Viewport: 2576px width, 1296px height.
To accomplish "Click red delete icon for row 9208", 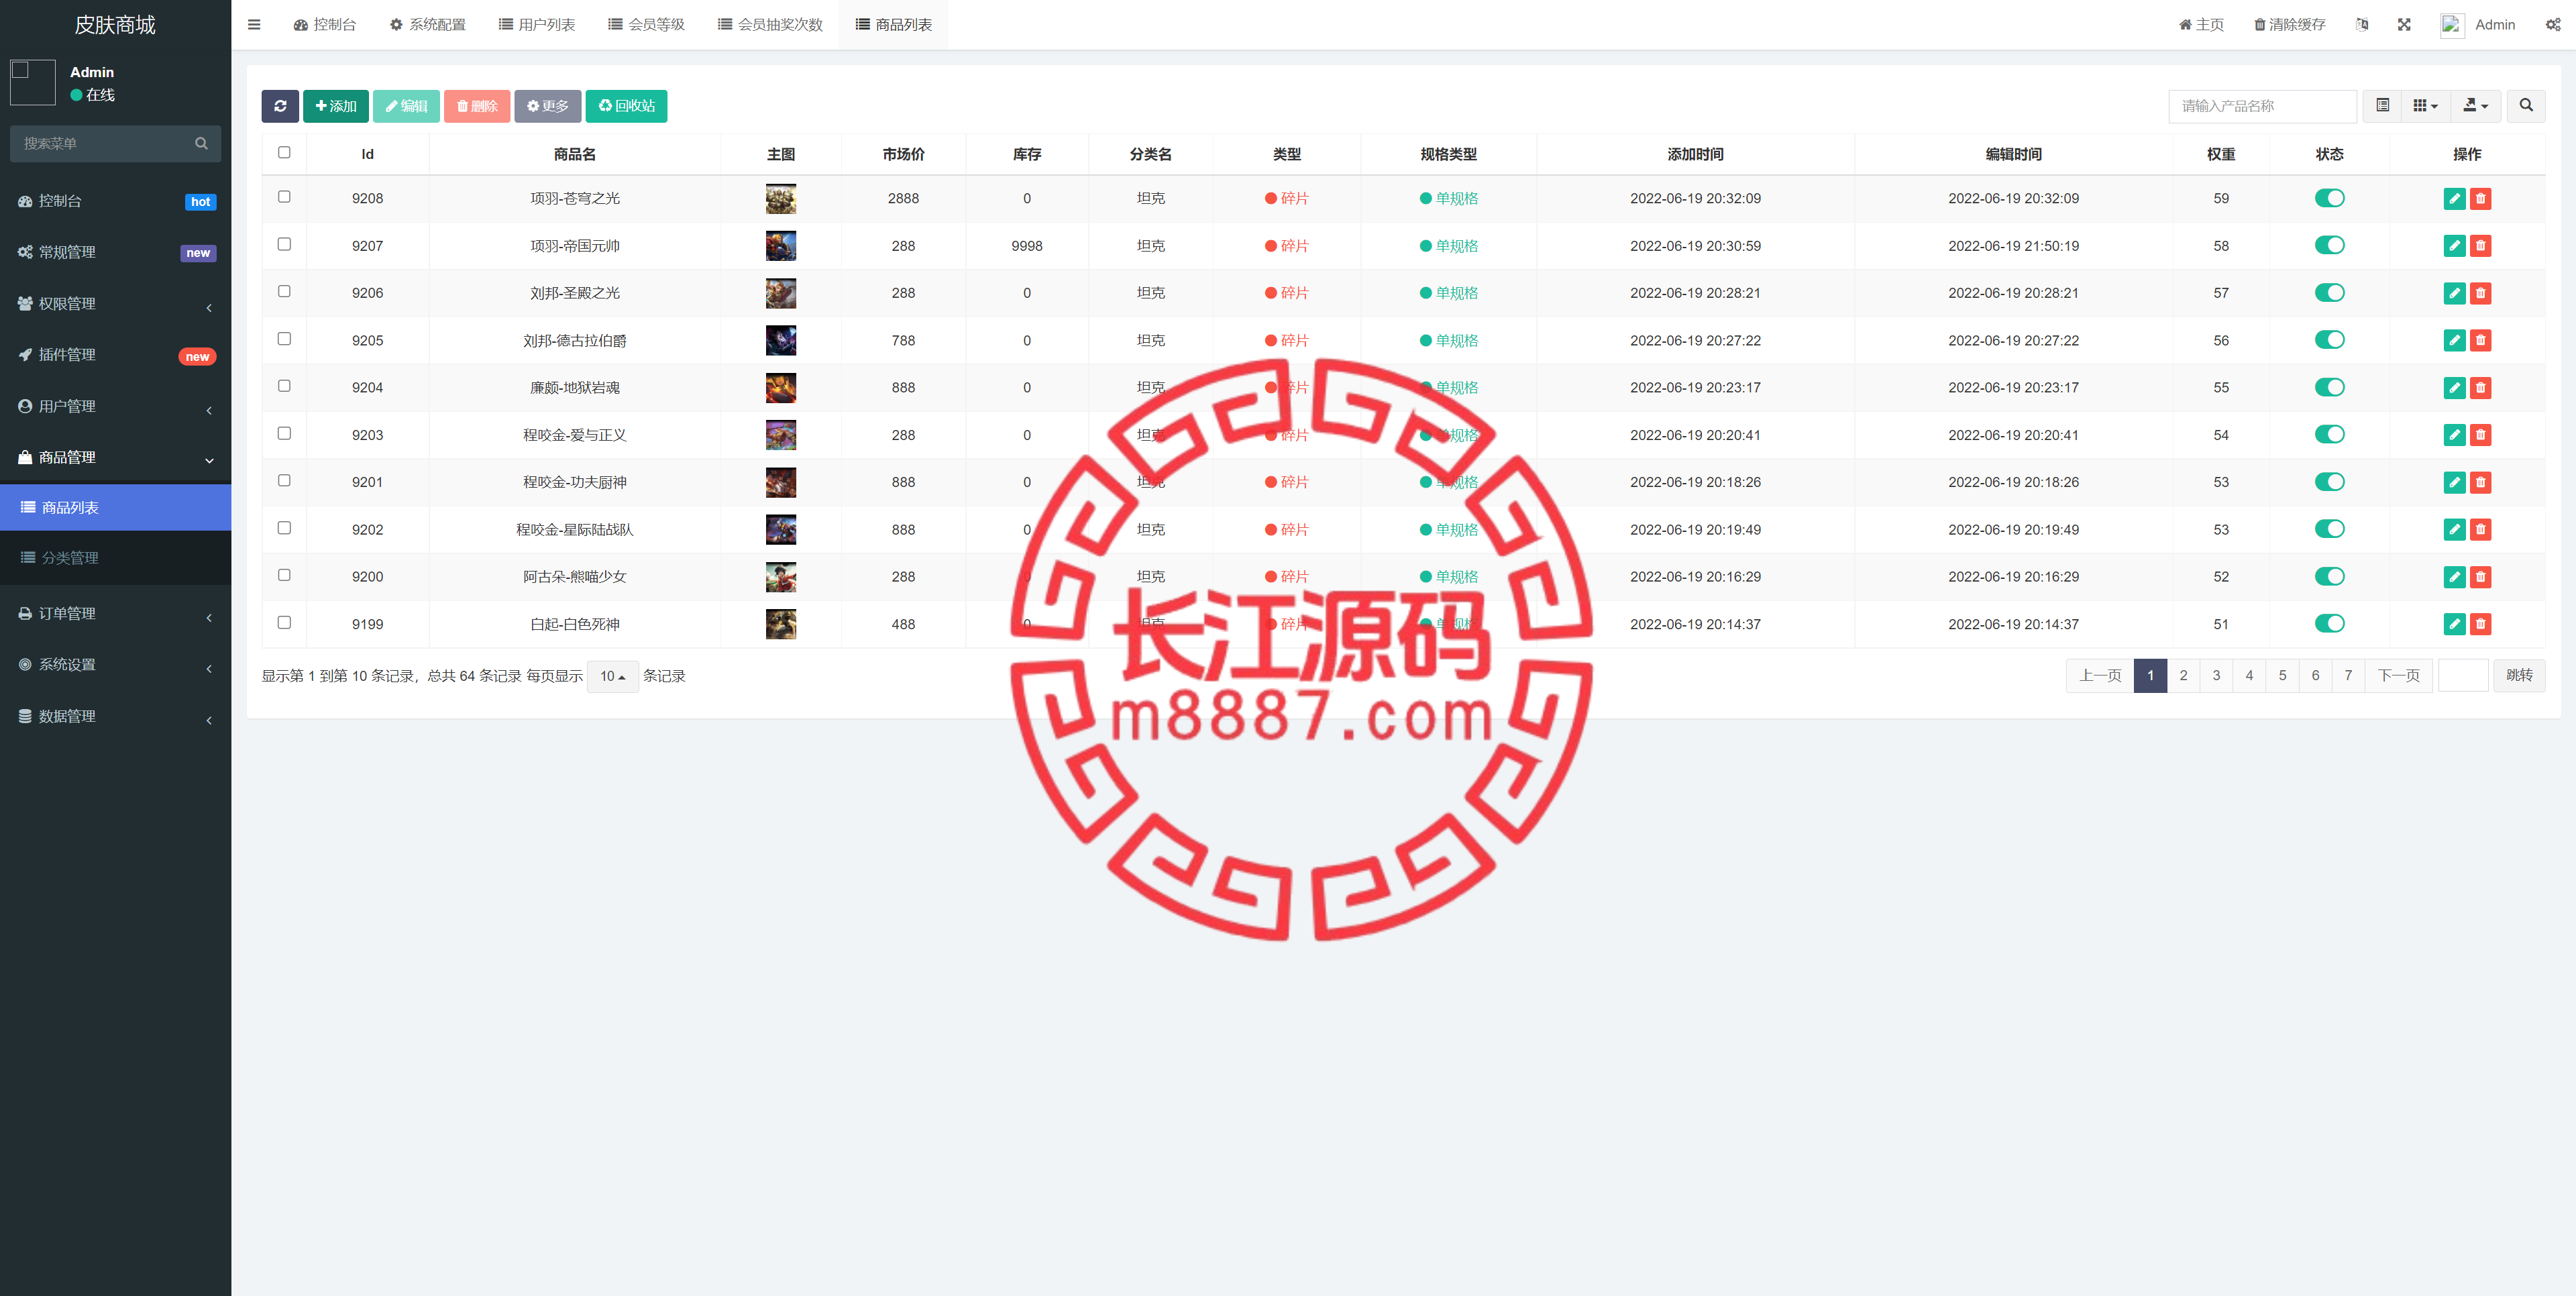I will coord(2481,199).
